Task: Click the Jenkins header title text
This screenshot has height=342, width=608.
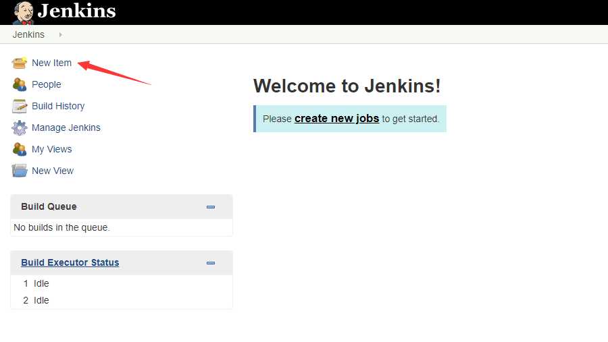Action: [x=76, y=11]
